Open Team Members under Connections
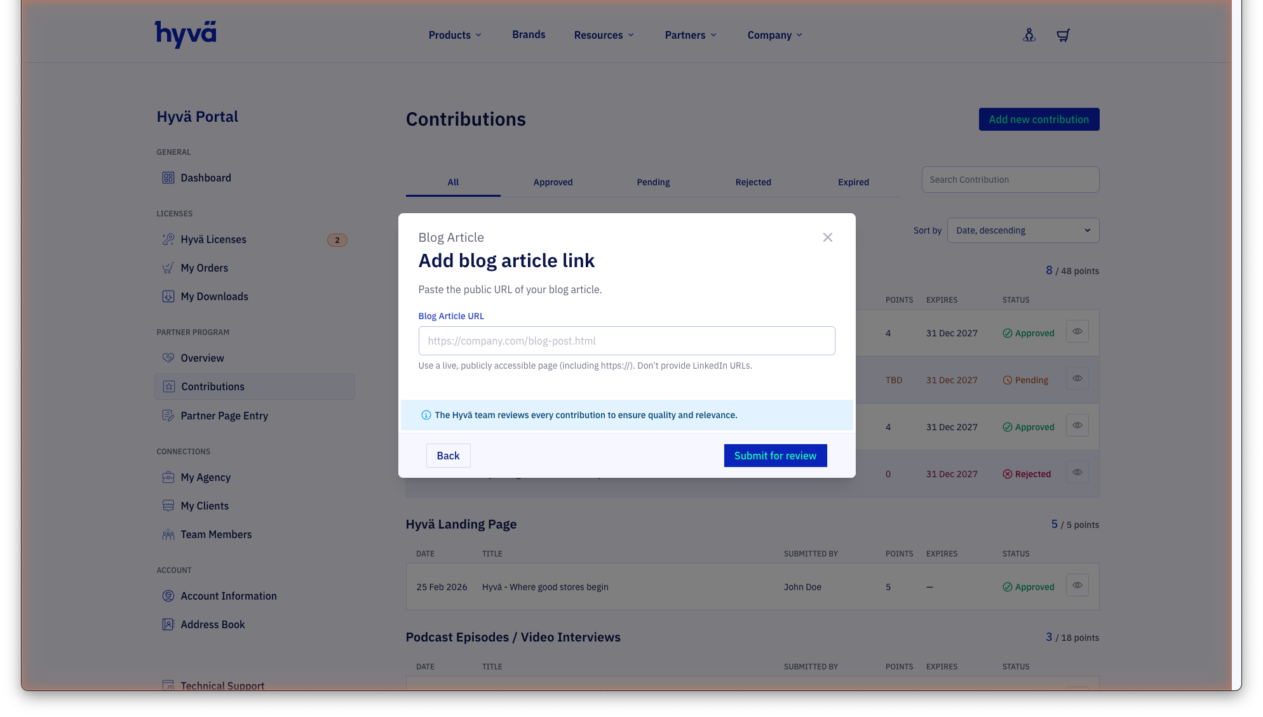The image size is (1263, 717). [216, 534]
